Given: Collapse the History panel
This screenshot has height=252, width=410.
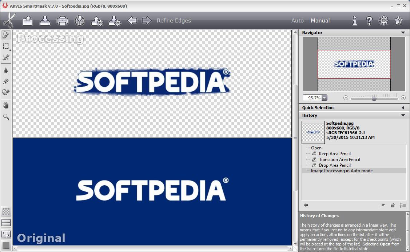Looking at the screenshot, I should [403, 115].
